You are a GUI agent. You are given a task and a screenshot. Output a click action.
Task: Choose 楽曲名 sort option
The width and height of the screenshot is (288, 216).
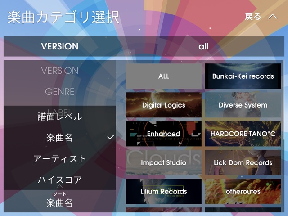[60, 137]
